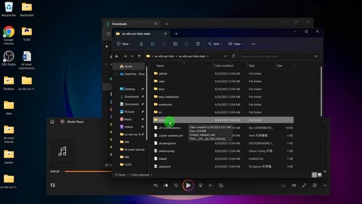
Task: Open theDevilInI desktop folder
Action: [x=27, y=9]
